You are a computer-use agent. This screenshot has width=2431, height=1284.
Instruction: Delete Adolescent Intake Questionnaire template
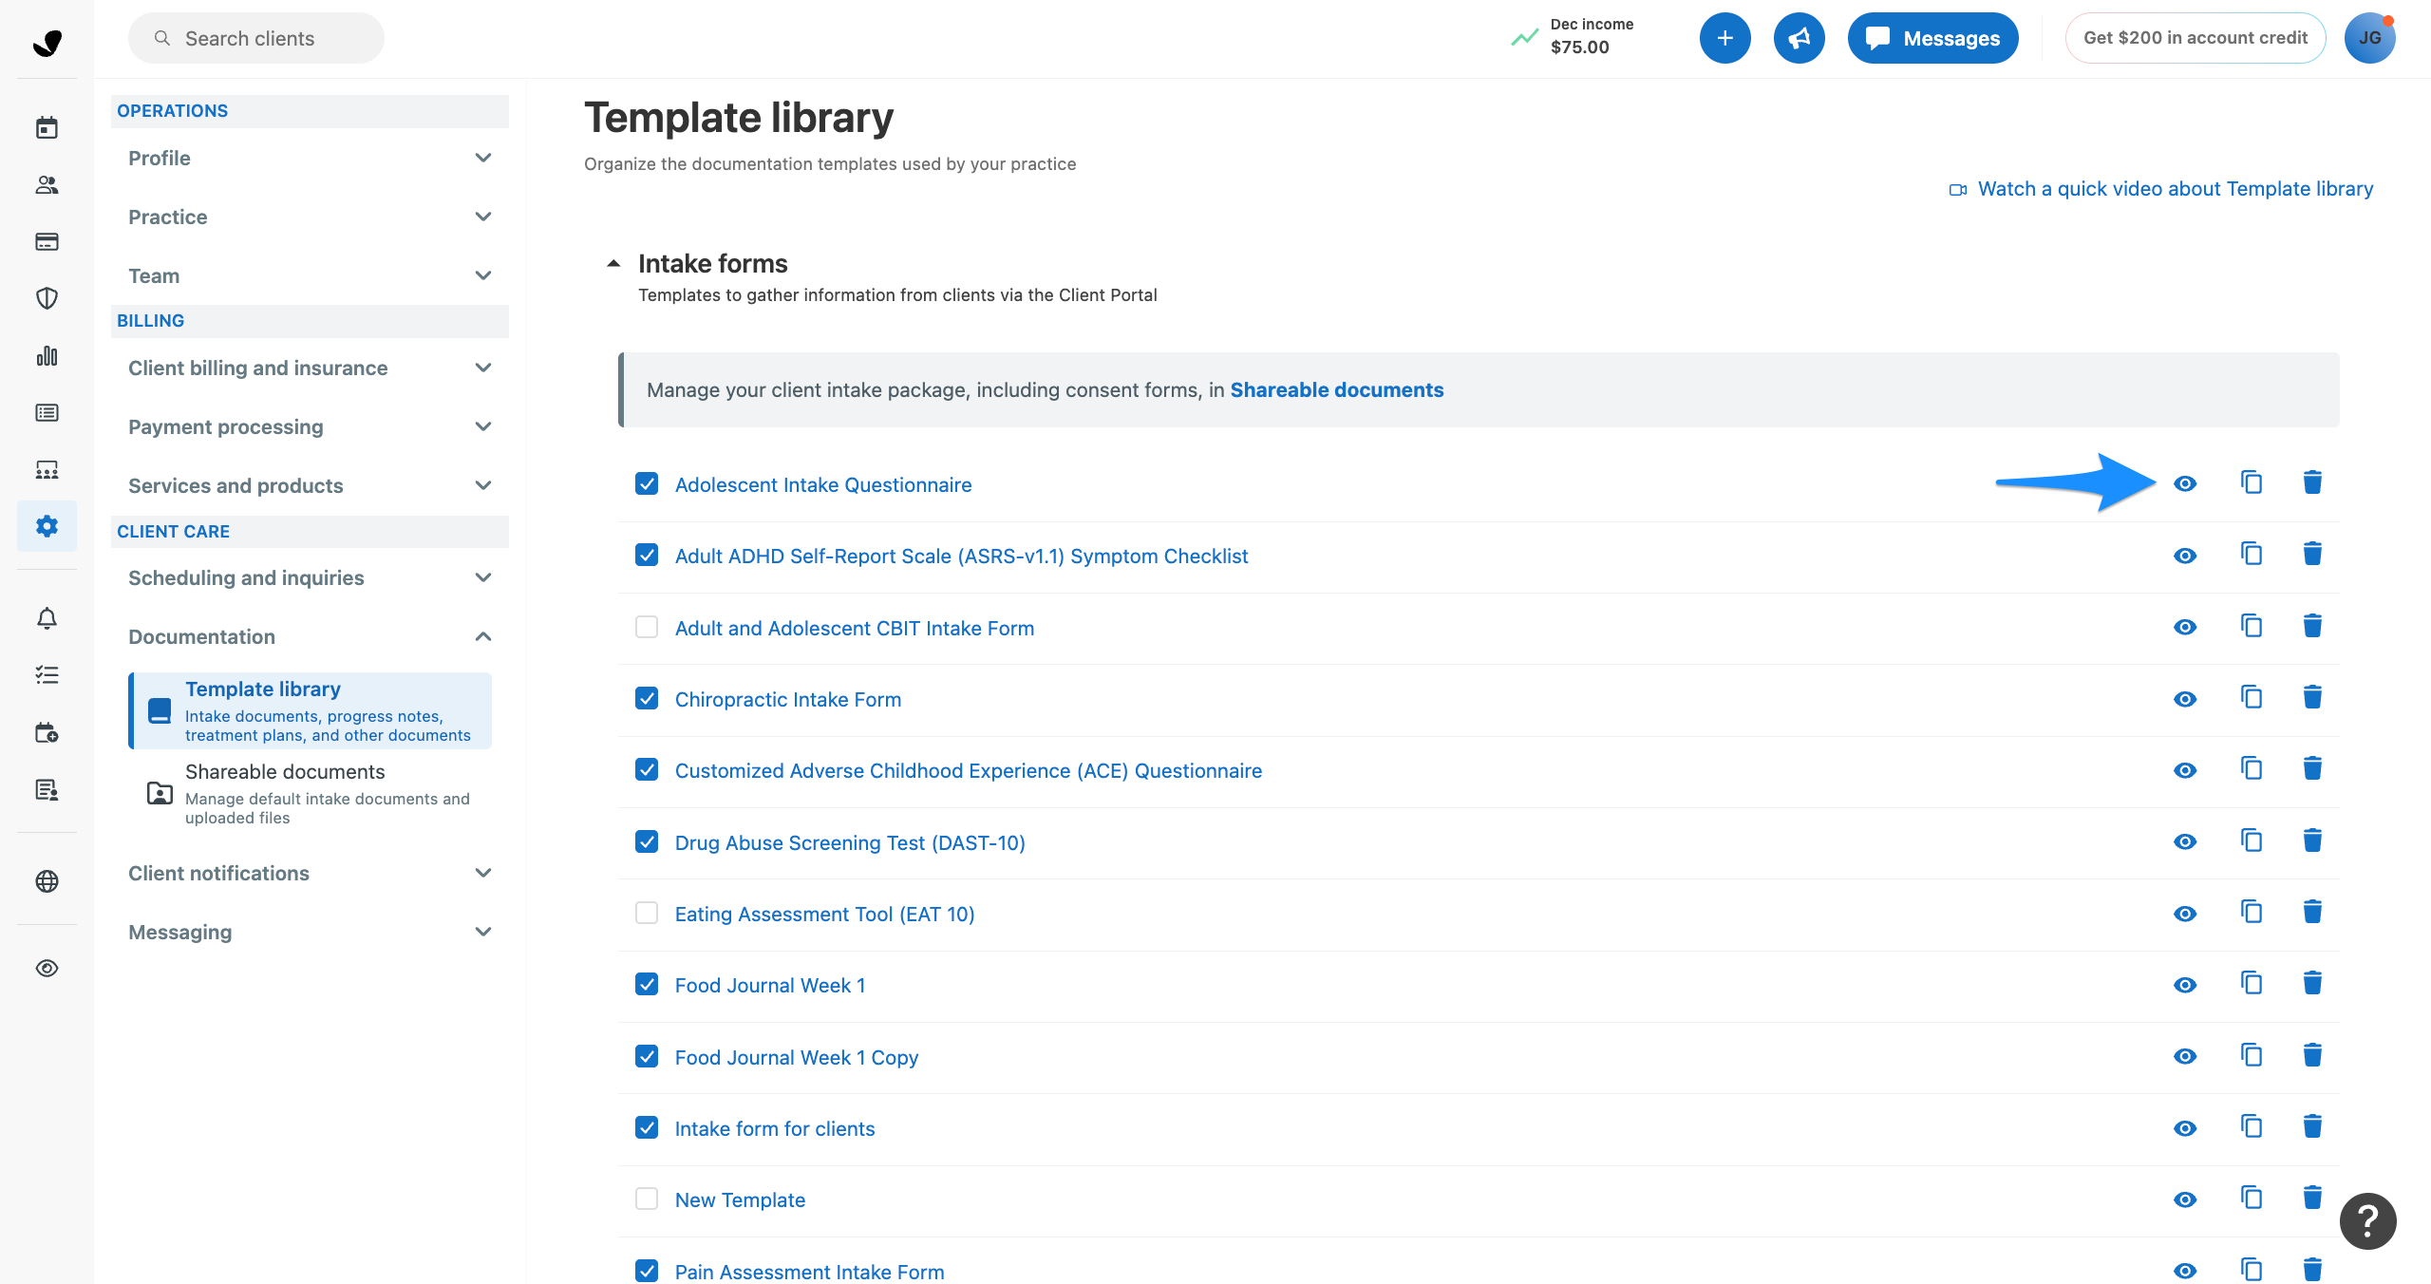click(2312, 482)
